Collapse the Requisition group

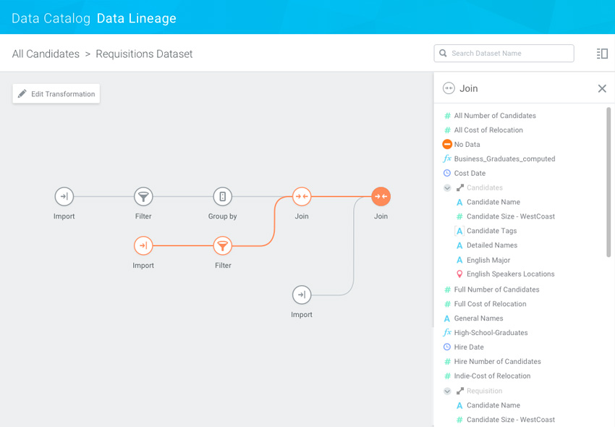pos(447,391)
